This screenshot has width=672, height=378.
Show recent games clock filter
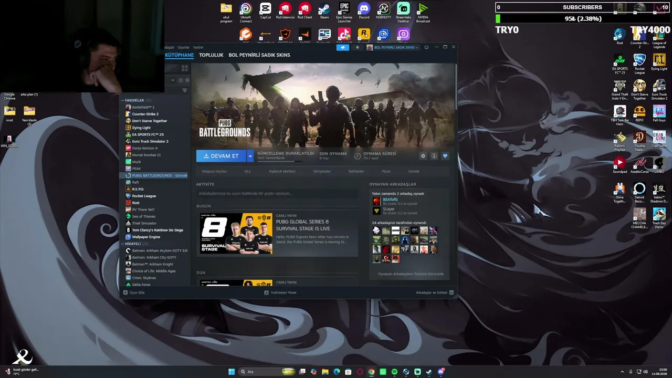coord(181,80)
